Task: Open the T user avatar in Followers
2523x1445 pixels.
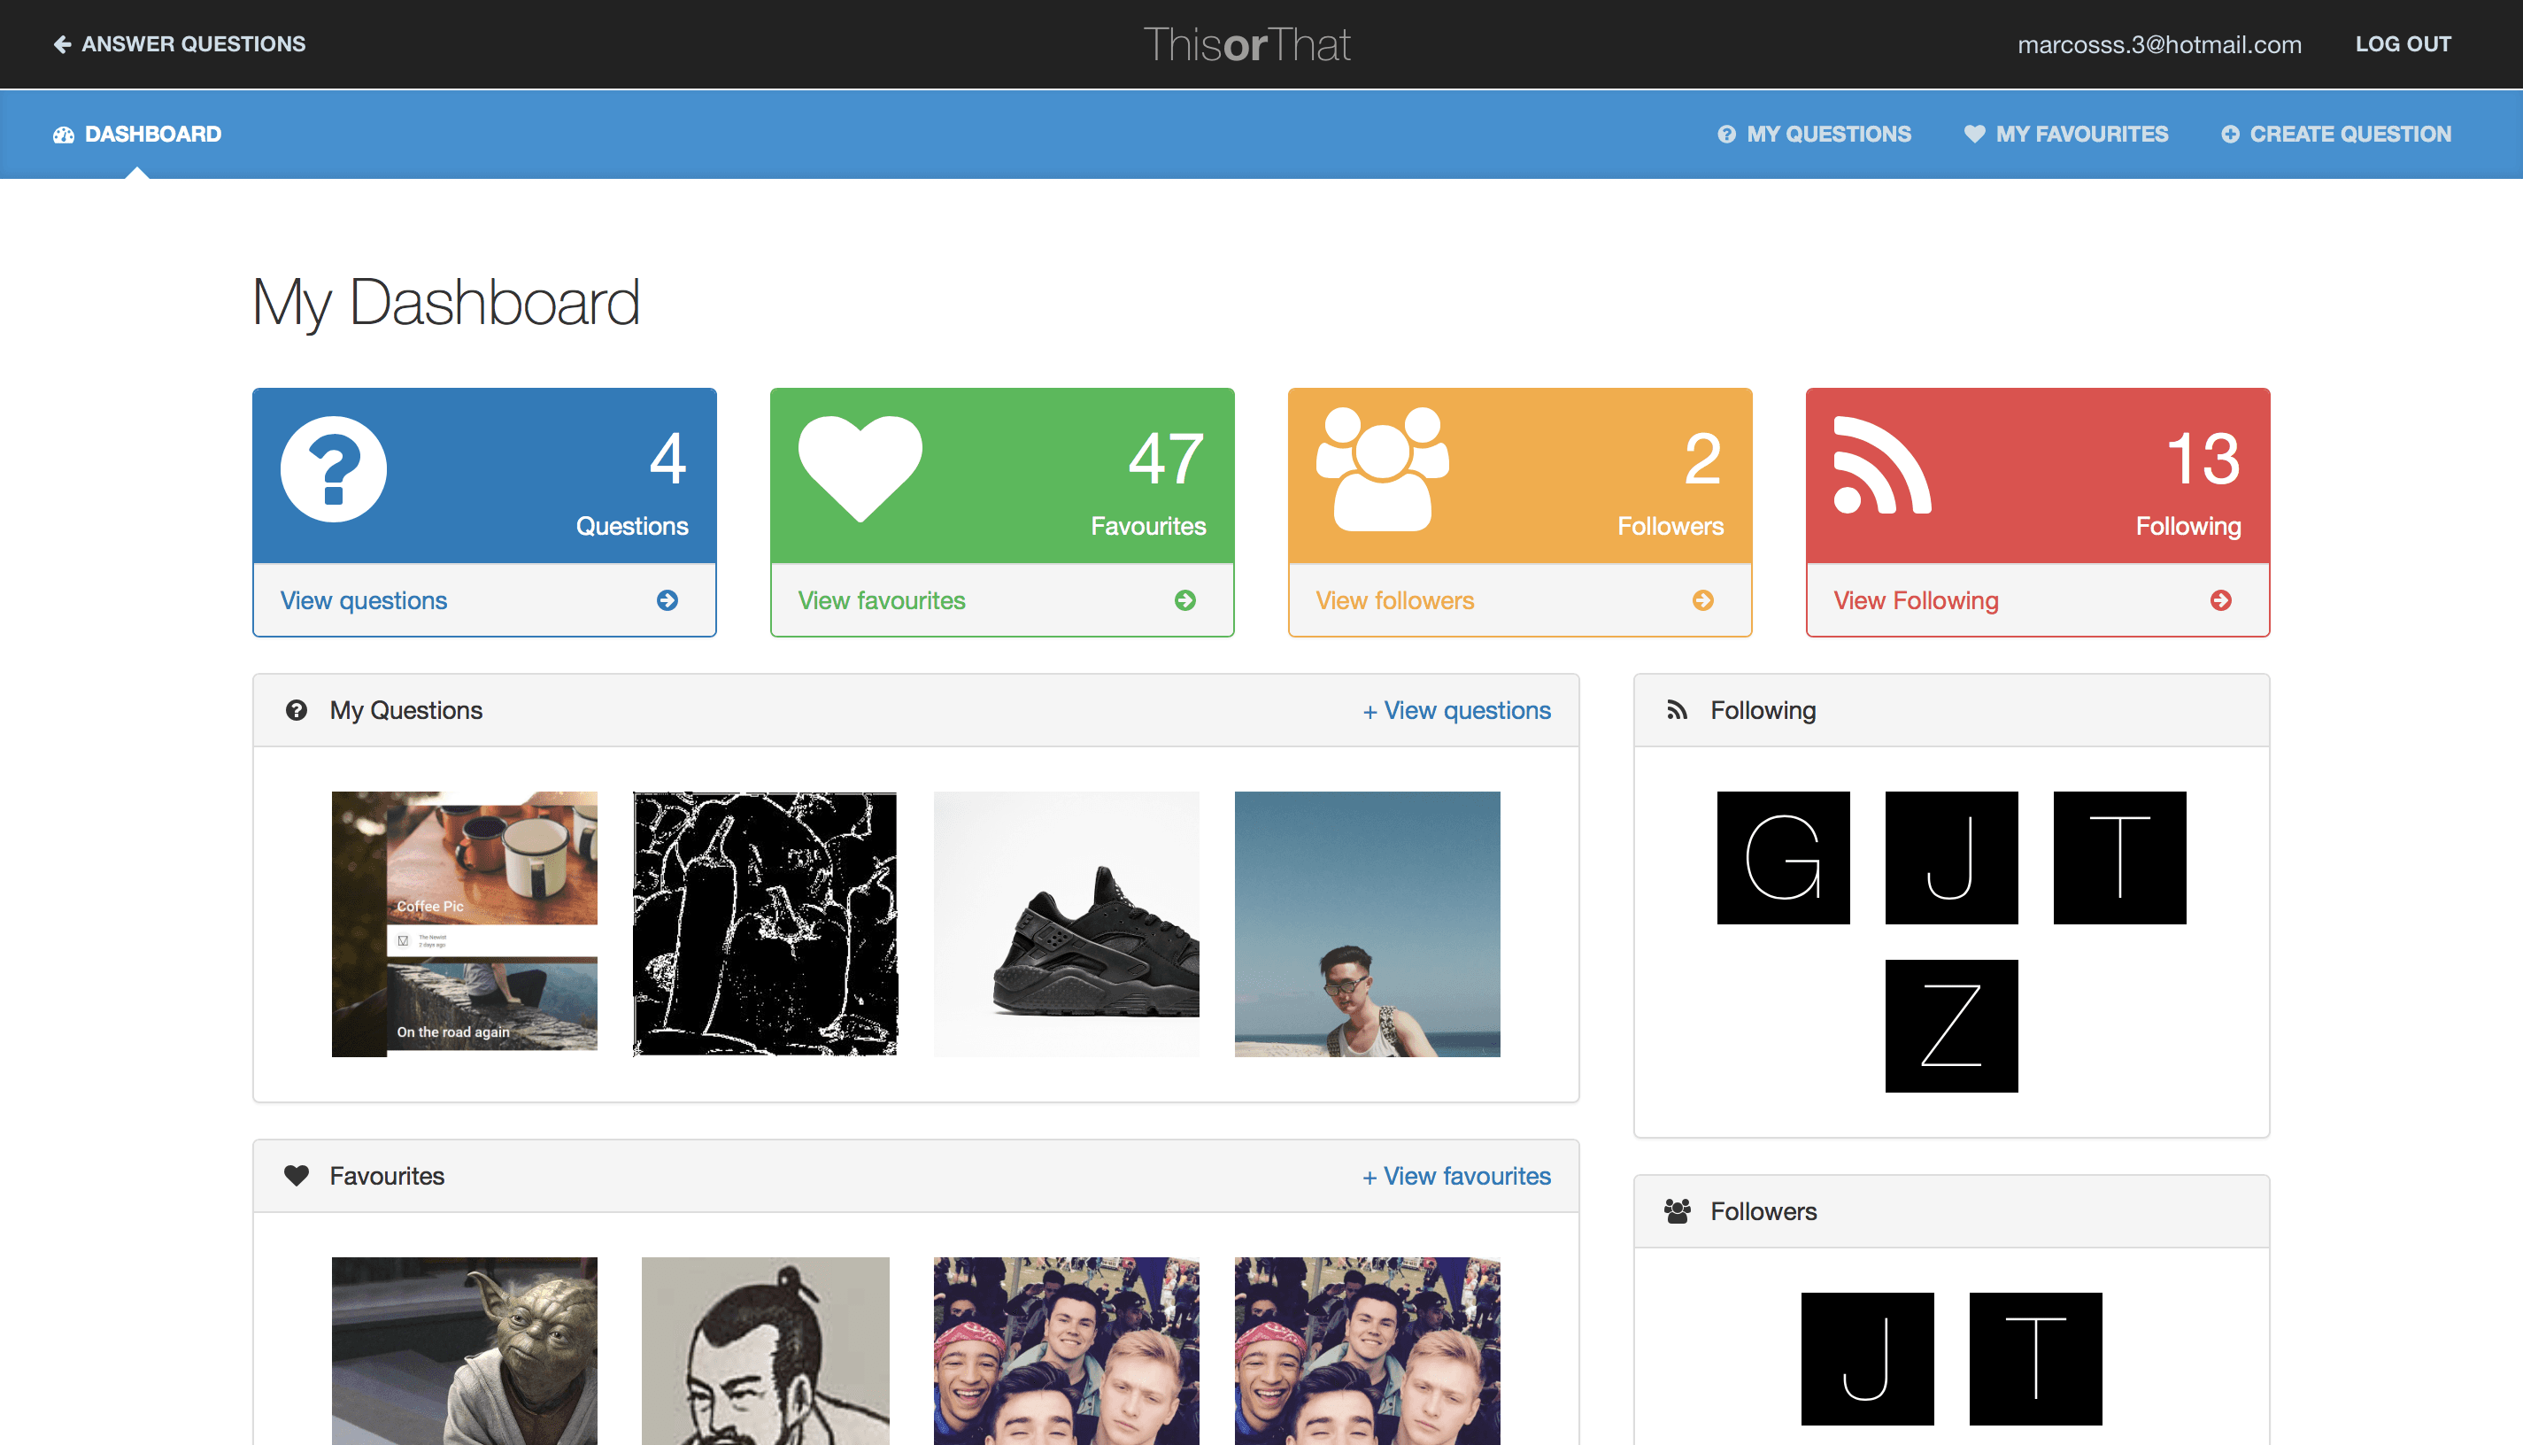Action: (x=2036, y=1360)
